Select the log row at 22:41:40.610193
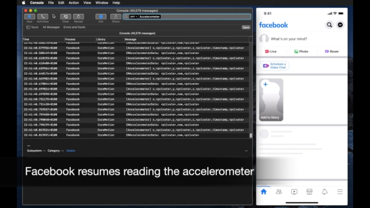Viewport: 370px width, 208px height. [136, 58]
